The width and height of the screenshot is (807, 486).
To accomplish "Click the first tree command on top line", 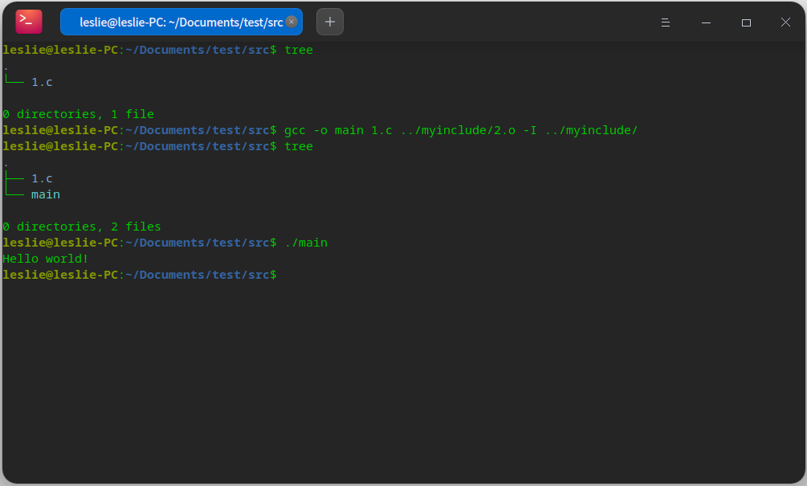I will [x=299, y=50].
